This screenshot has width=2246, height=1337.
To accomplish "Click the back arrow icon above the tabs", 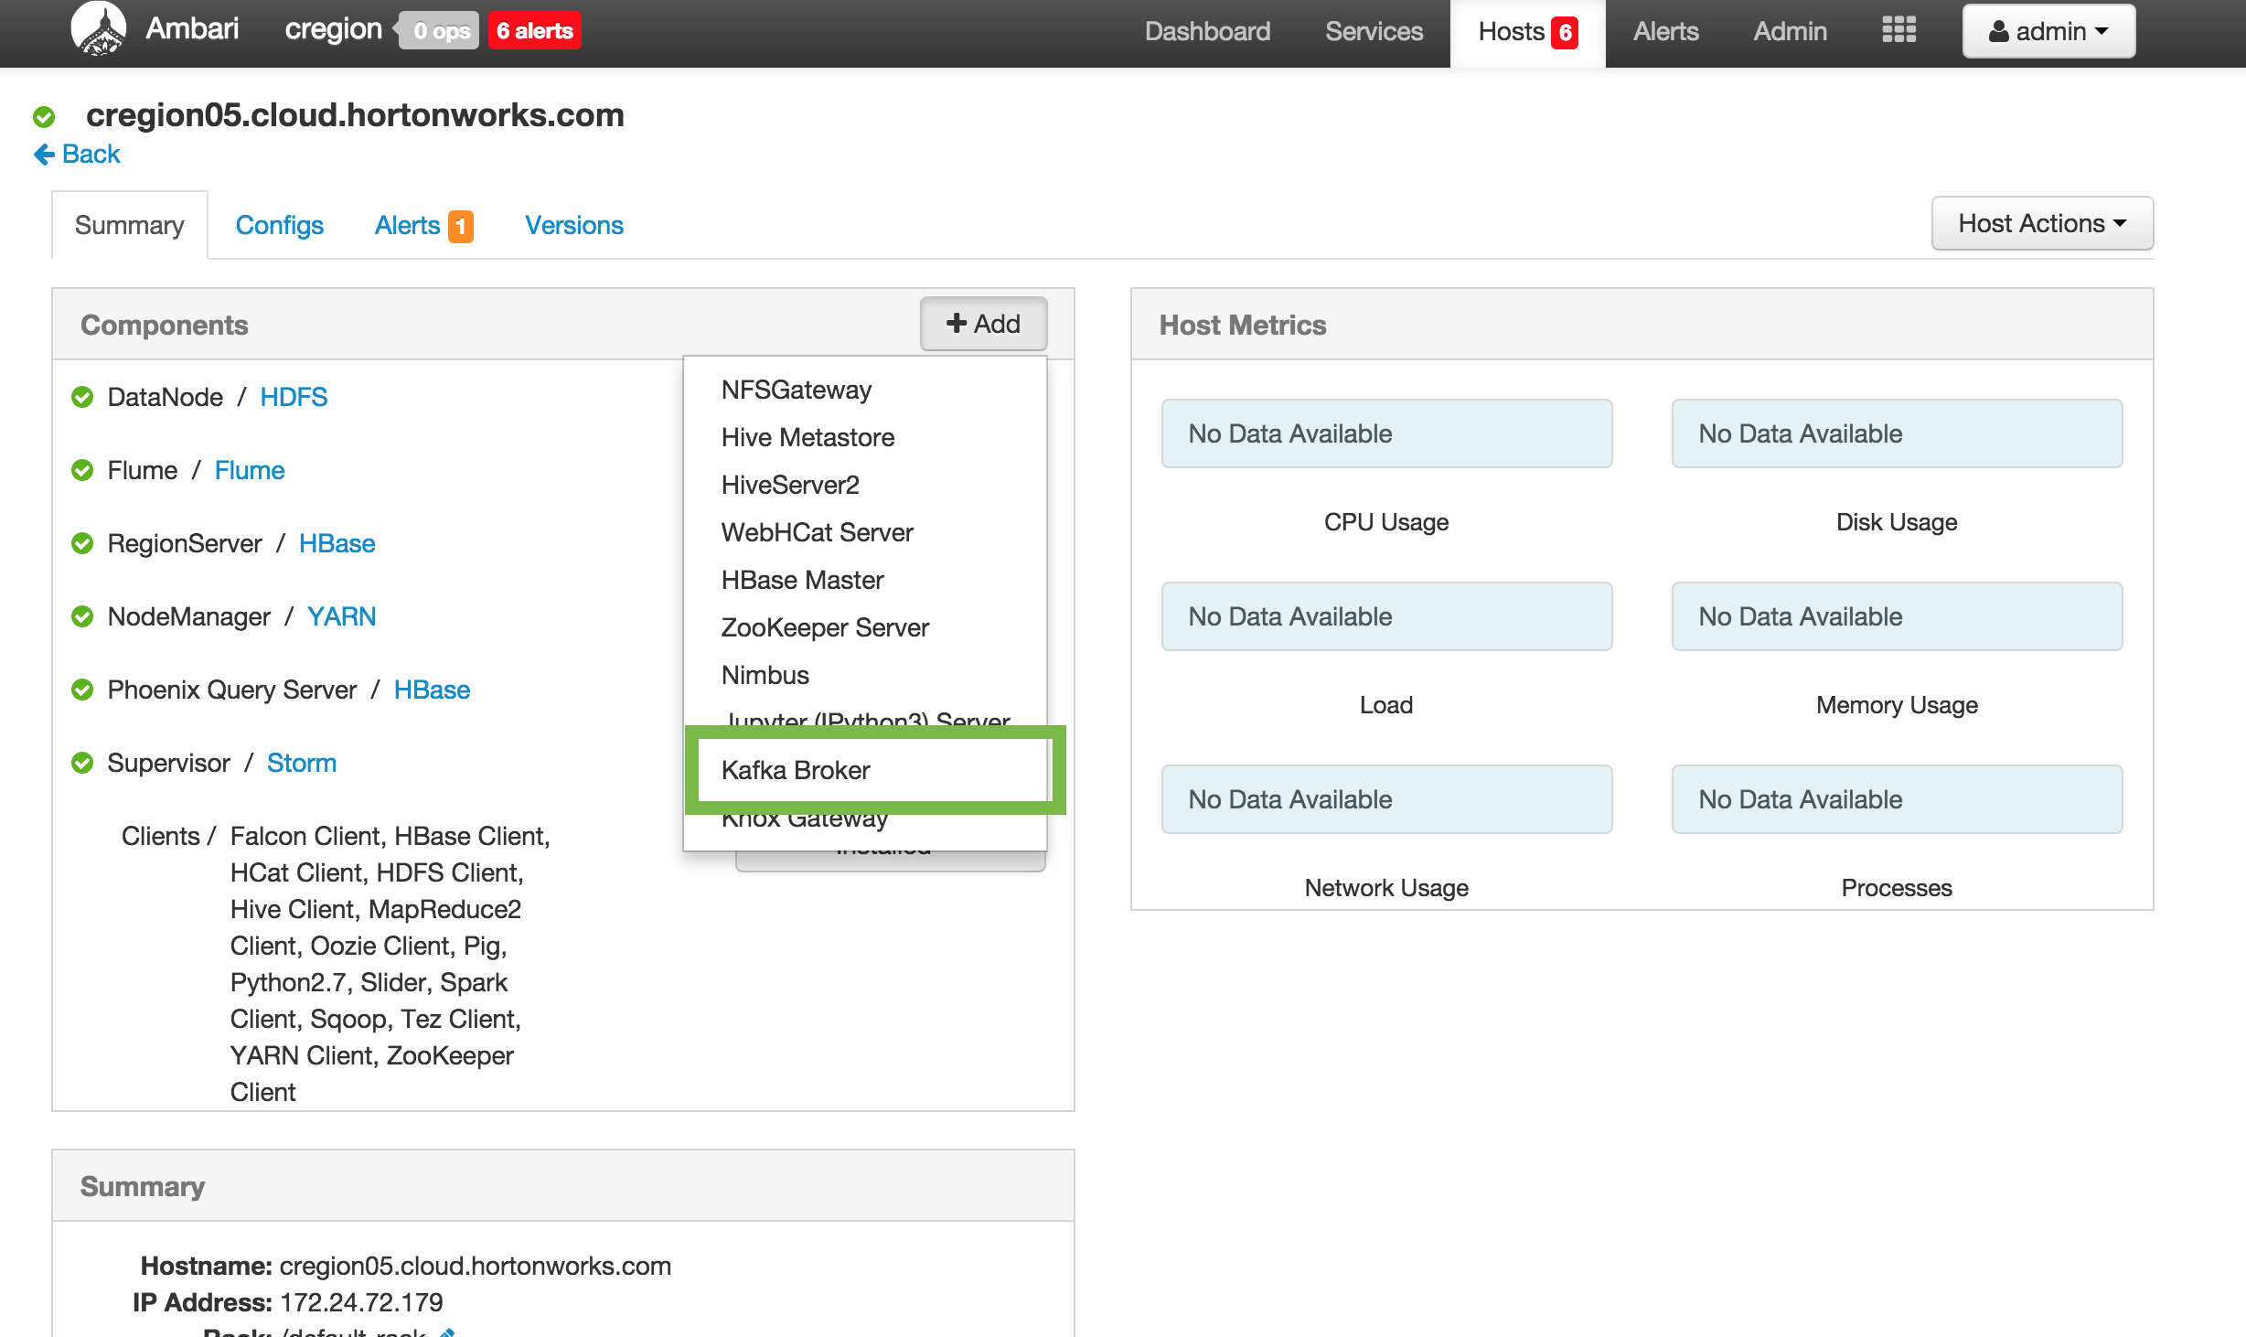I will [42, 154].
